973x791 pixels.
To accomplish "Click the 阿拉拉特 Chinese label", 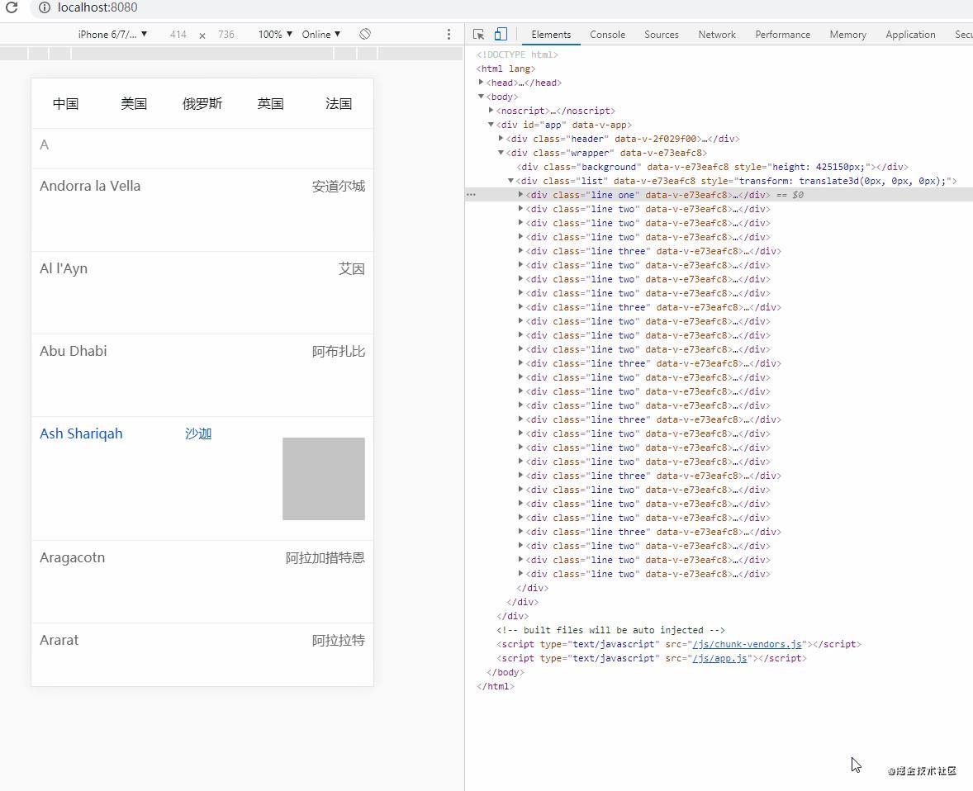I will click(x=338, y=641).
